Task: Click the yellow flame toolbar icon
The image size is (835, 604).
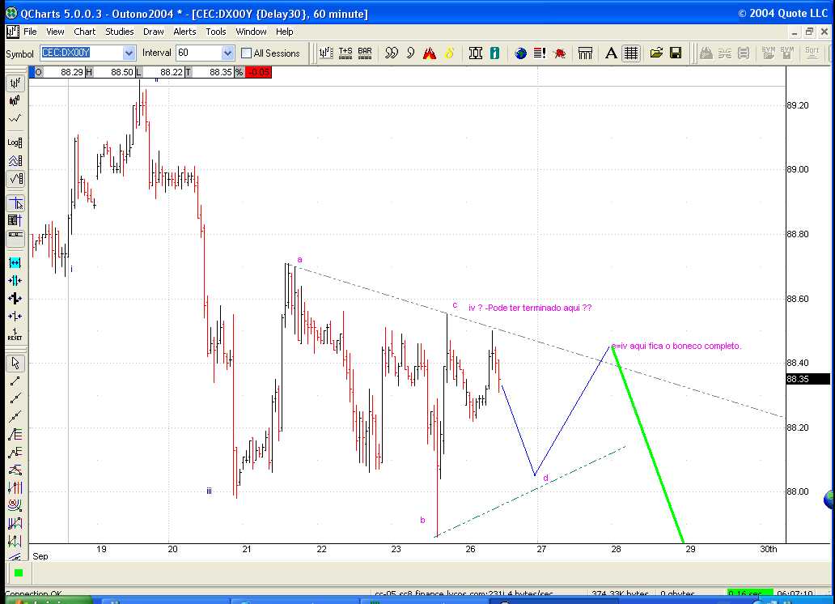Action: [449, 53]
